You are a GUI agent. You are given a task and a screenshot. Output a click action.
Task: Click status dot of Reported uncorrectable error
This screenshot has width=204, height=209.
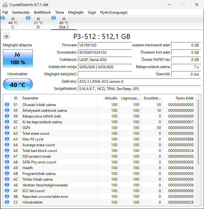pos(7,196)
